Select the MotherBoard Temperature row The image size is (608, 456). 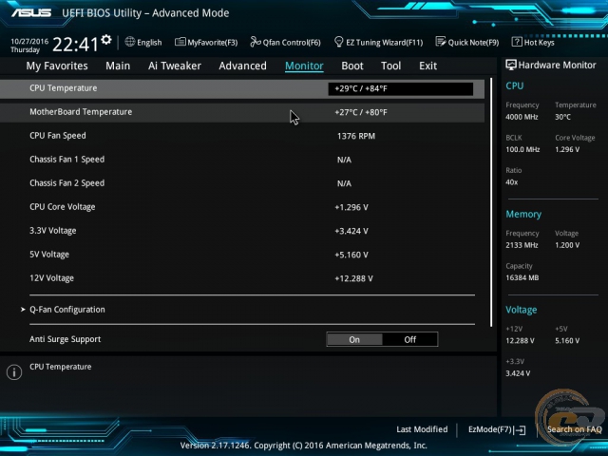point(242,112)
